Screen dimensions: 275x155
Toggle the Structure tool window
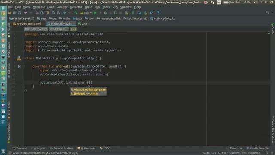[9, 50]
